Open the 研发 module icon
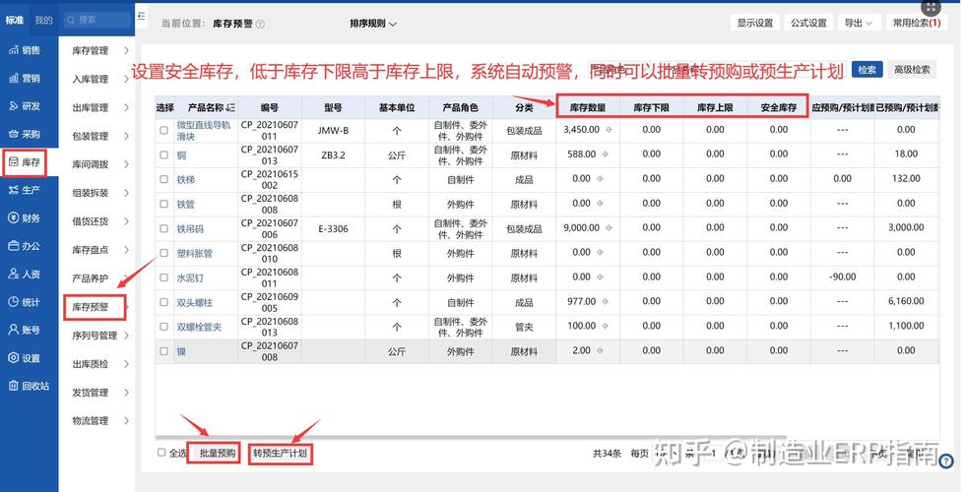This screenshot has width=964, height=492. 13,106
